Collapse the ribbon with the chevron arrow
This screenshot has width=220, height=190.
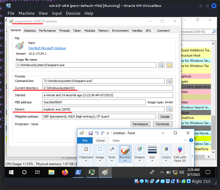(185, 140)
